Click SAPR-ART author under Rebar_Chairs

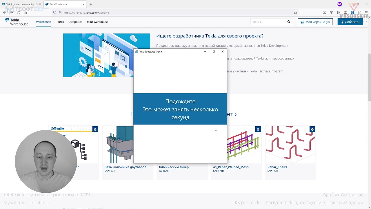pyautogui.click(x=273, y=171)
